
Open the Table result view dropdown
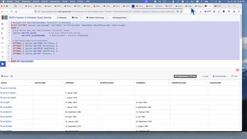point(5,76)
